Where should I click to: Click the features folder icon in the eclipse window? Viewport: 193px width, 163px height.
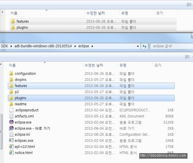[11, 86]
